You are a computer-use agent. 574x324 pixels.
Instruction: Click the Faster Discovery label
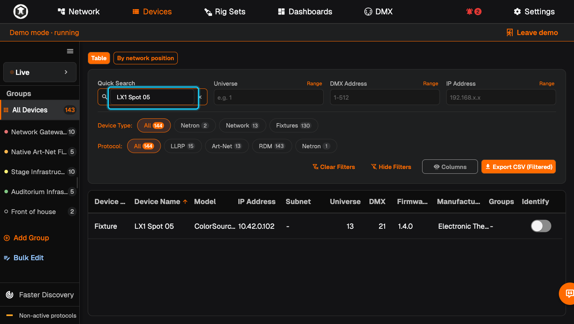pyautogui.click(x=46, y=295)
